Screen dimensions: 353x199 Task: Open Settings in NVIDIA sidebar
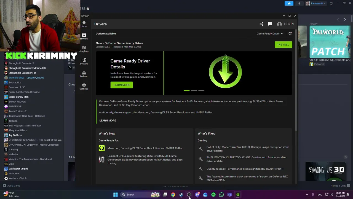[x=84, y=87]
